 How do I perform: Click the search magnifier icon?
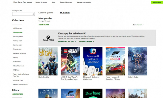click(33, 14)
